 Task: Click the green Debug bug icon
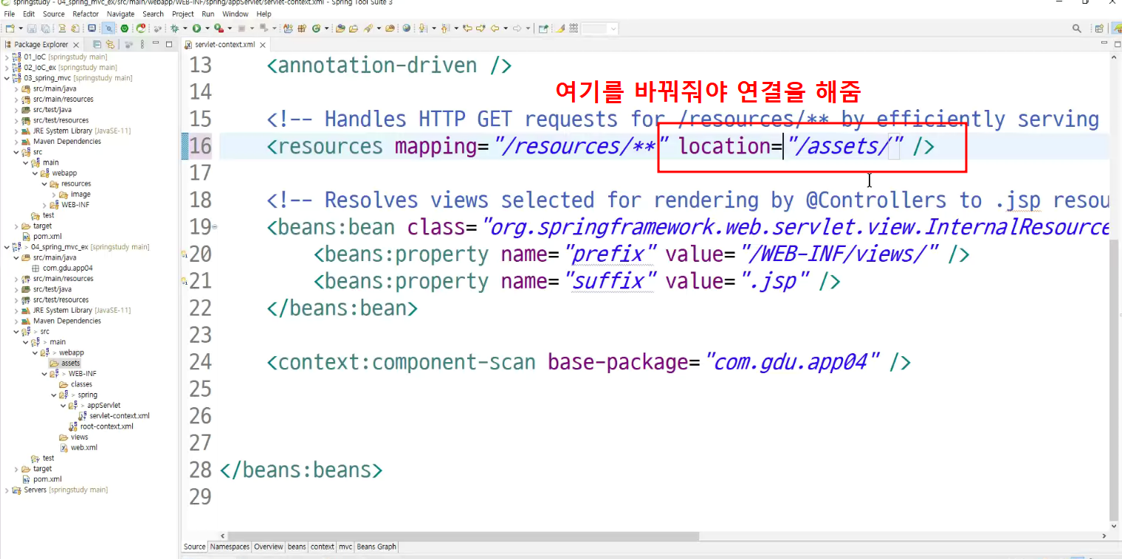click(x=174, y=28)
